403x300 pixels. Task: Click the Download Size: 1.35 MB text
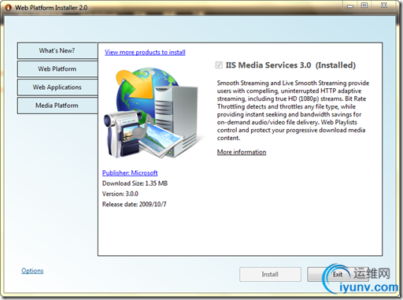pos(135,183)
